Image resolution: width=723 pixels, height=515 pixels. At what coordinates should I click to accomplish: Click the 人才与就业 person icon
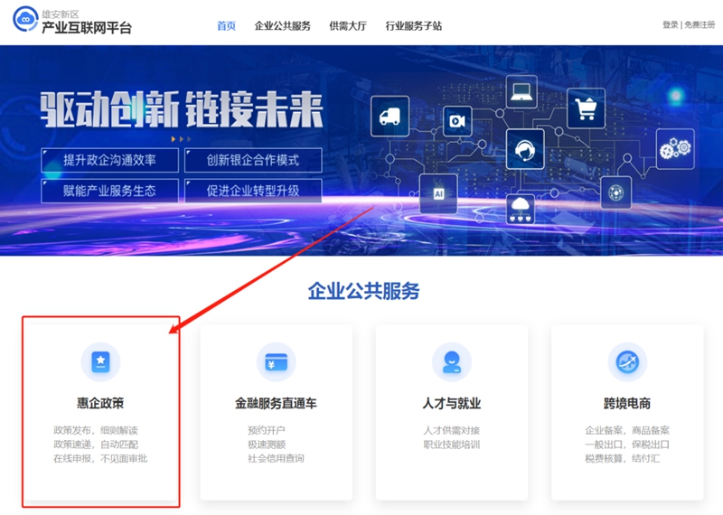click(451, 361)
